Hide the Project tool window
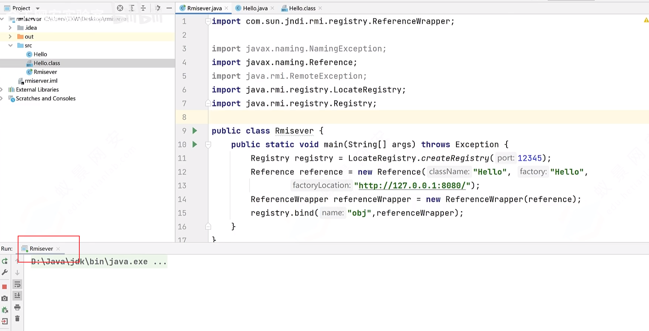The image size is (649, 331). (169, 8)
